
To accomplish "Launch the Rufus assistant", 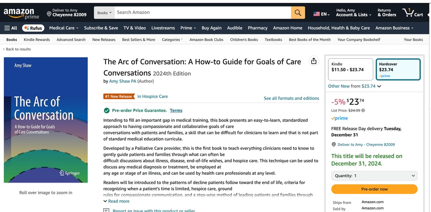I will [33, 28].
